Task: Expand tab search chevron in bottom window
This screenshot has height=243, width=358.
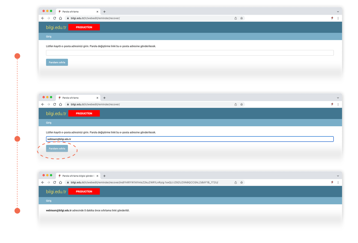Action: (x=338, y=176)
